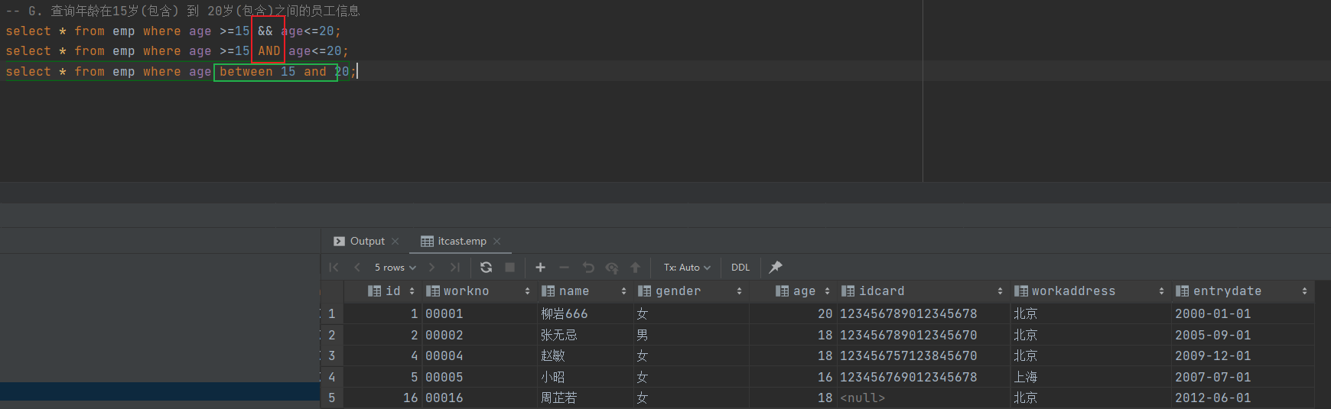1331x409 pixels.
Task: Click the workno cell 00016
Action: (x=478, y=398)
